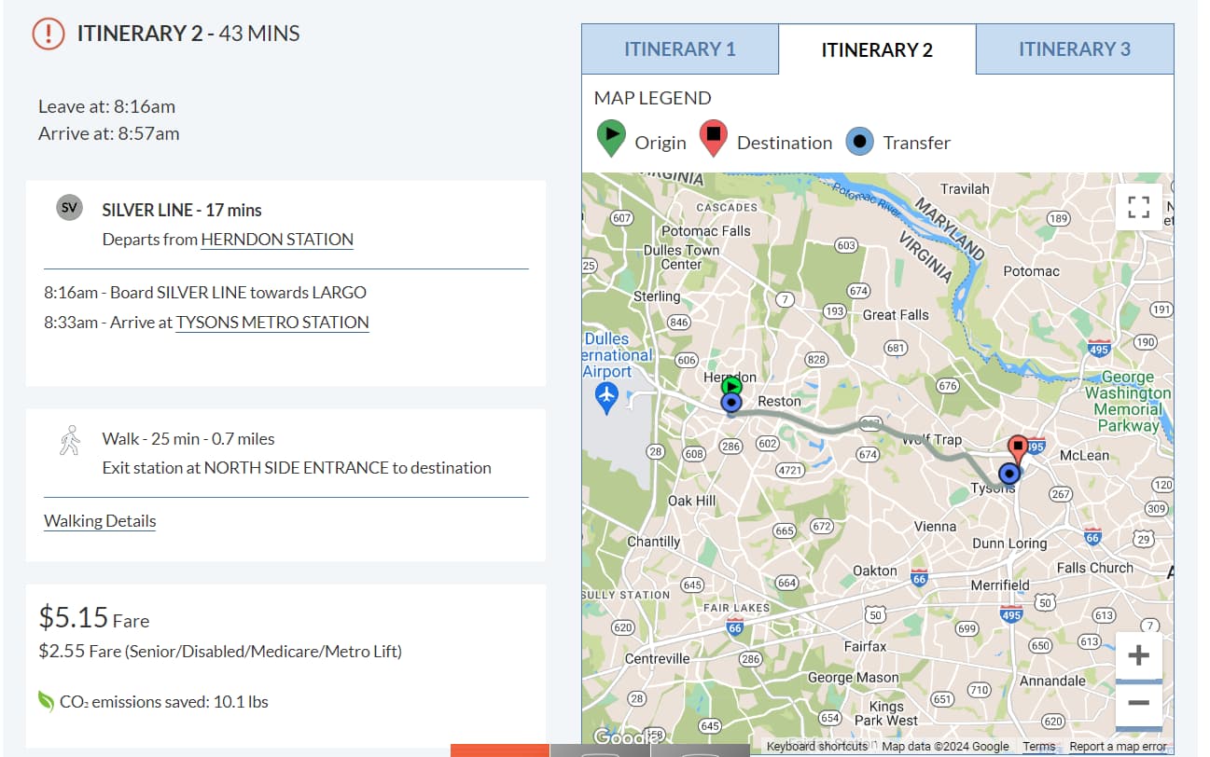
Task: Click the Dulles airport plane icon
Action: tap(606, 398)
